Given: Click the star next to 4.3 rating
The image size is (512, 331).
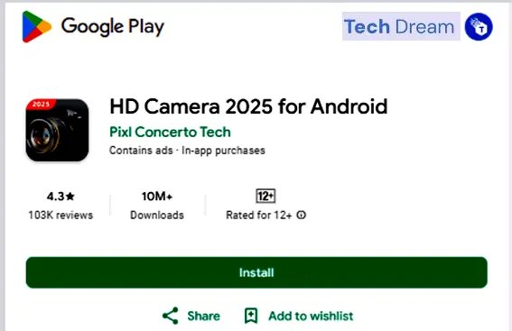Looking at the screenshot, I should (x=70, y=197).
